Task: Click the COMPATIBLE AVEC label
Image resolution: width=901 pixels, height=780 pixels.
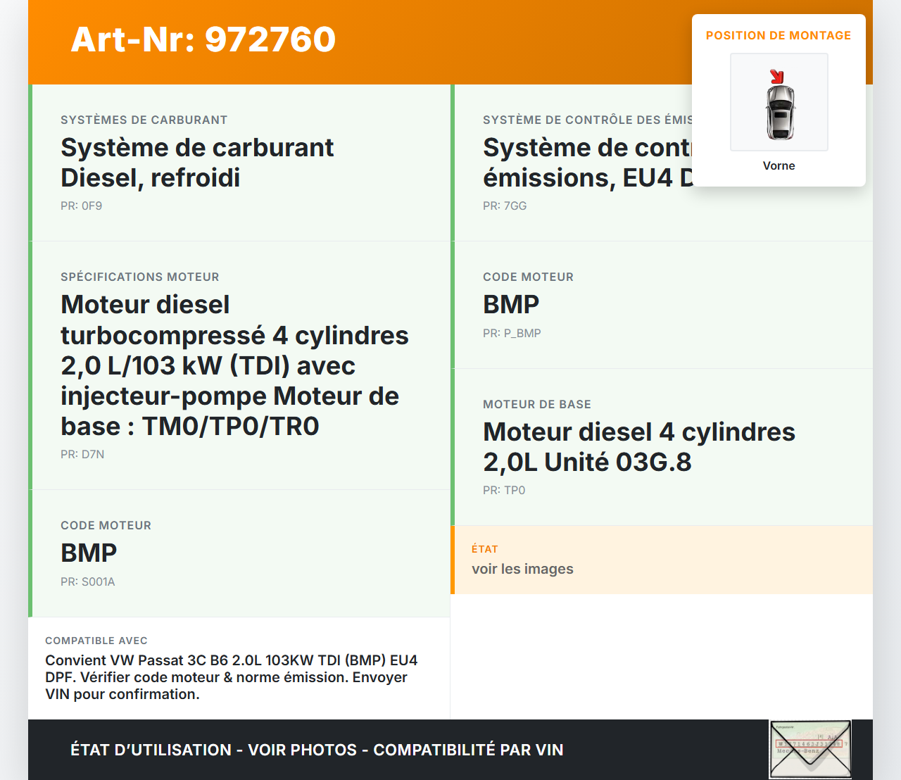Action: click(x=96, y=641)
